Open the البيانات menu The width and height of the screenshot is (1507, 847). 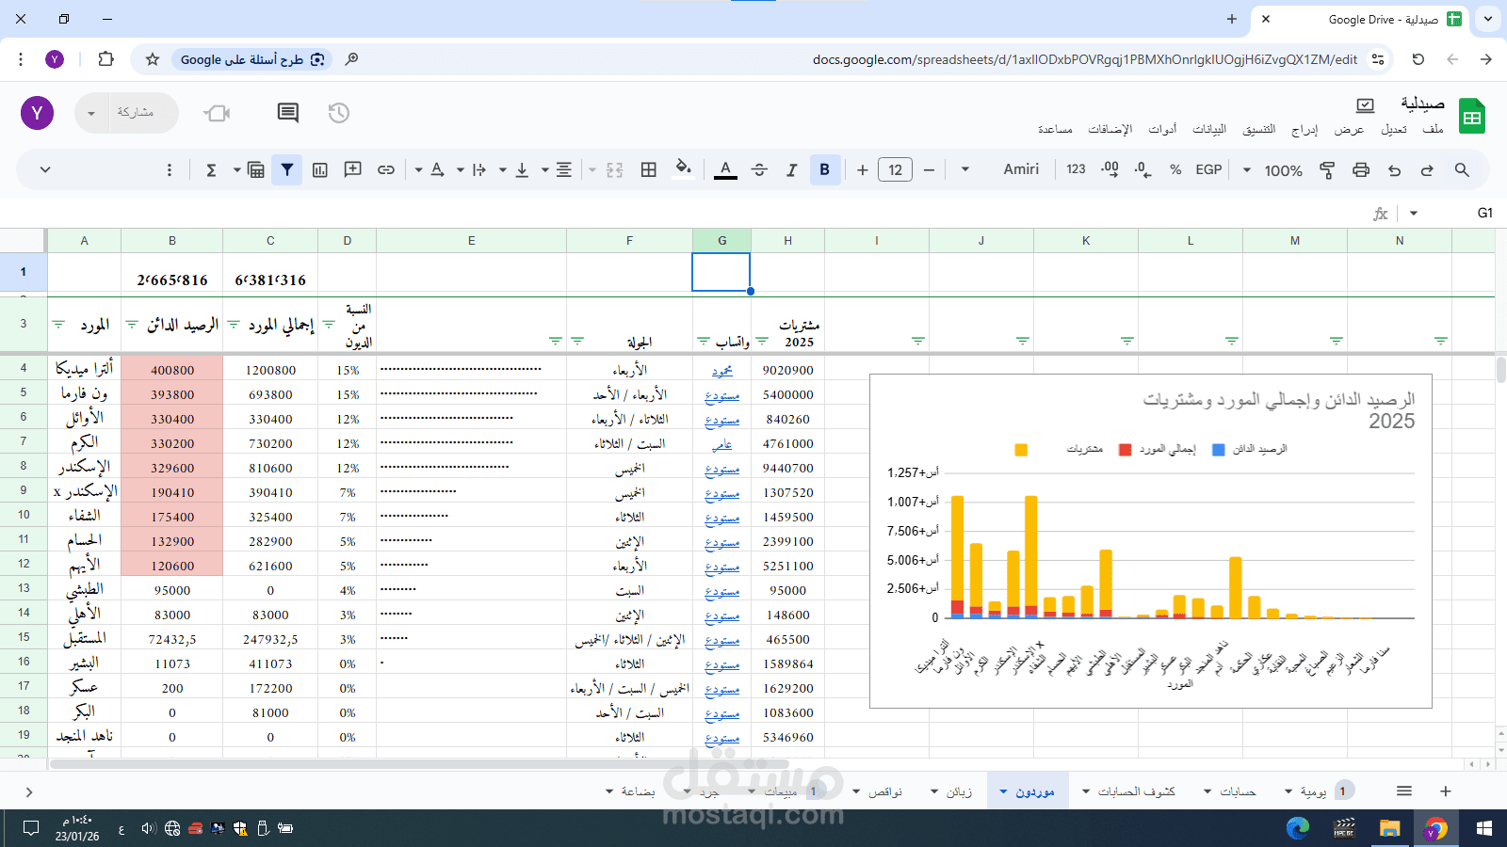pyautogui.click(x=1209, y=129)
